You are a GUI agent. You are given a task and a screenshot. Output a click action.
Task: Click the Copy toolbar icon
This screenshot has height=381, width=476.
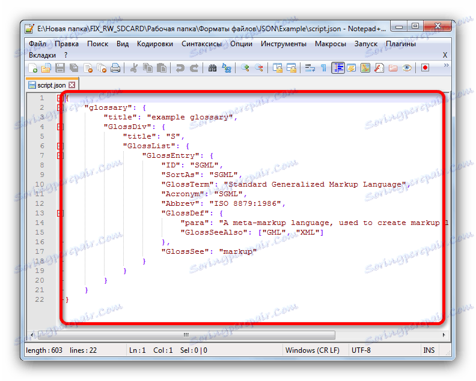pos(148,68)
